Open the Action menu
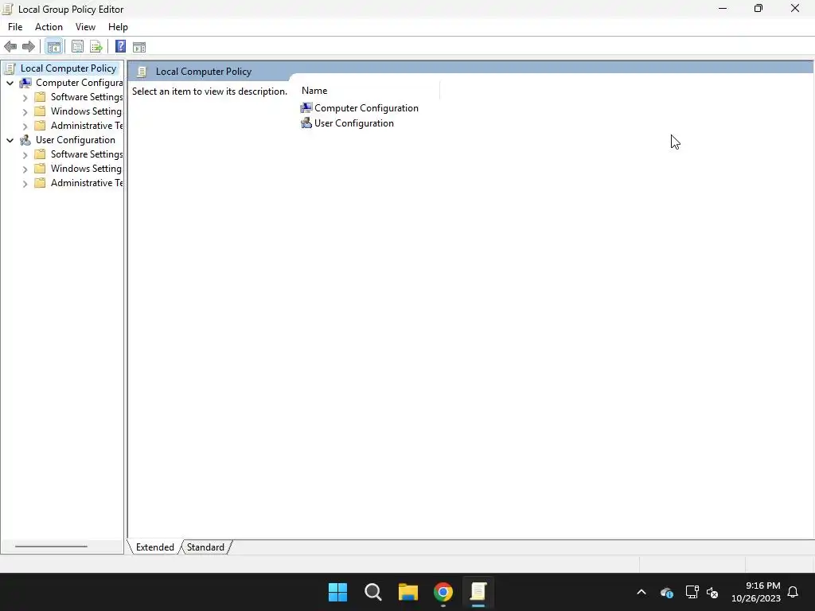 pos(49,27)
